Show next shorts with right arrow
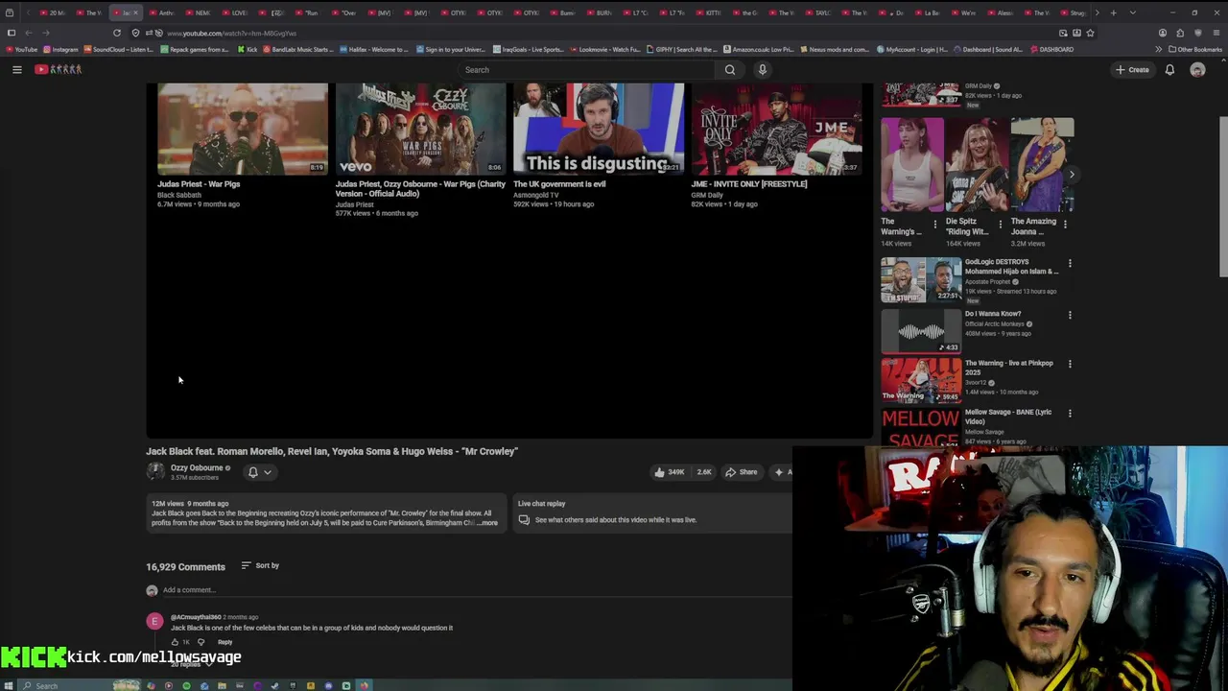1228x691 pixels. 1072,175
